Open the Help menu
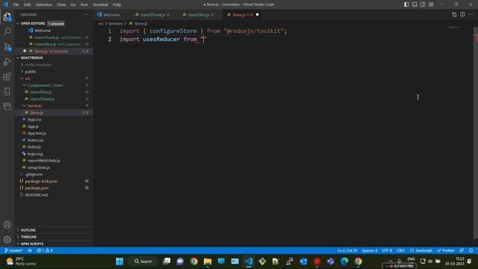478x269 pixels. point(117,4)
